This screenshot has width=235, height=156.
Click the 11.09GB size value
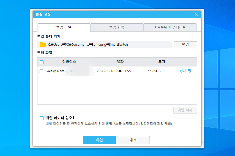[154, 71]
